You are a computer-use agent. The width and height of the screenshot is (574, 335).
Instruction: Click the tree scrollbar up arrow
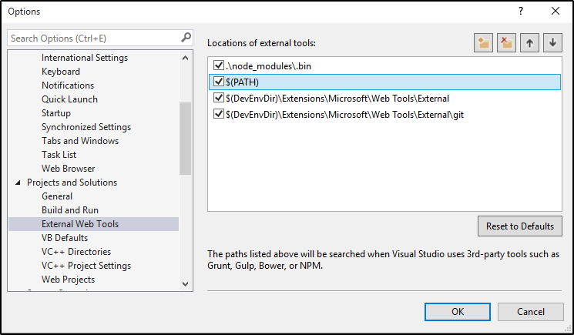(x=185, y=58)
